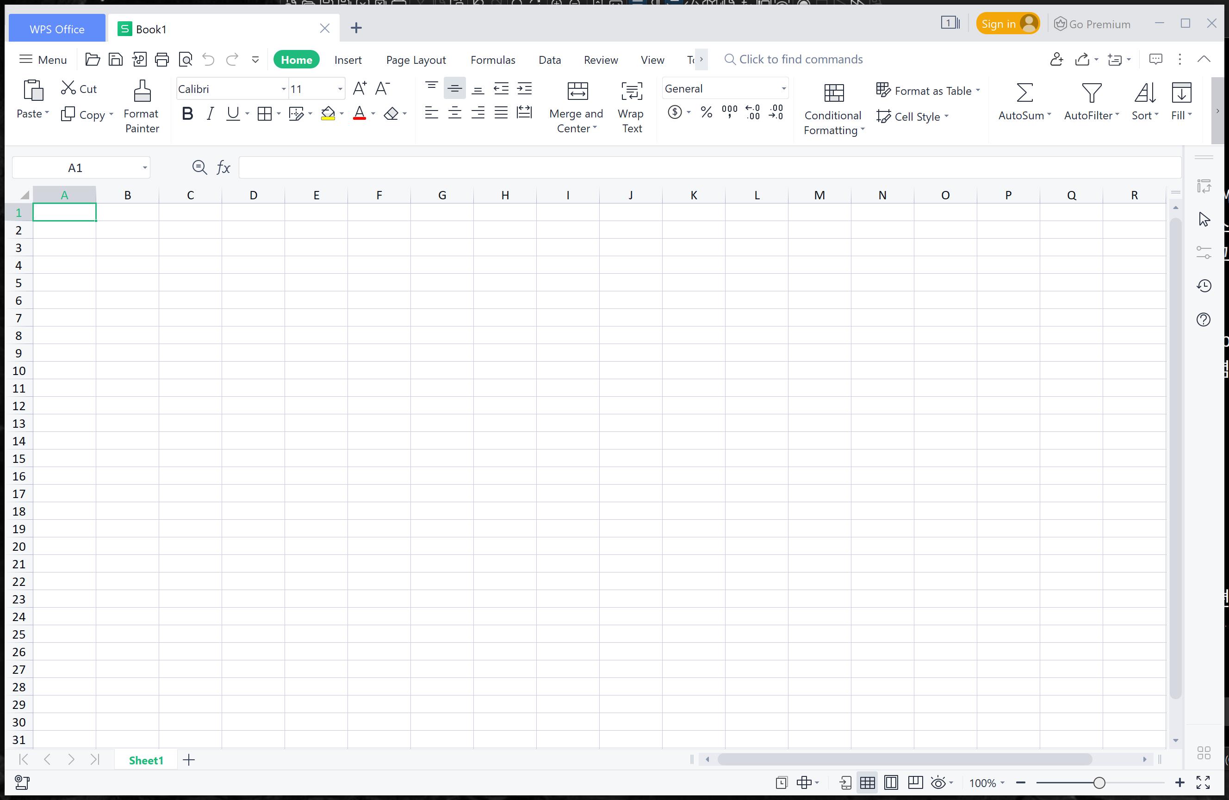This screenshot has height=800, width=1229.
Task: Apply comma thousands separator style
Action: pos(730,112)
